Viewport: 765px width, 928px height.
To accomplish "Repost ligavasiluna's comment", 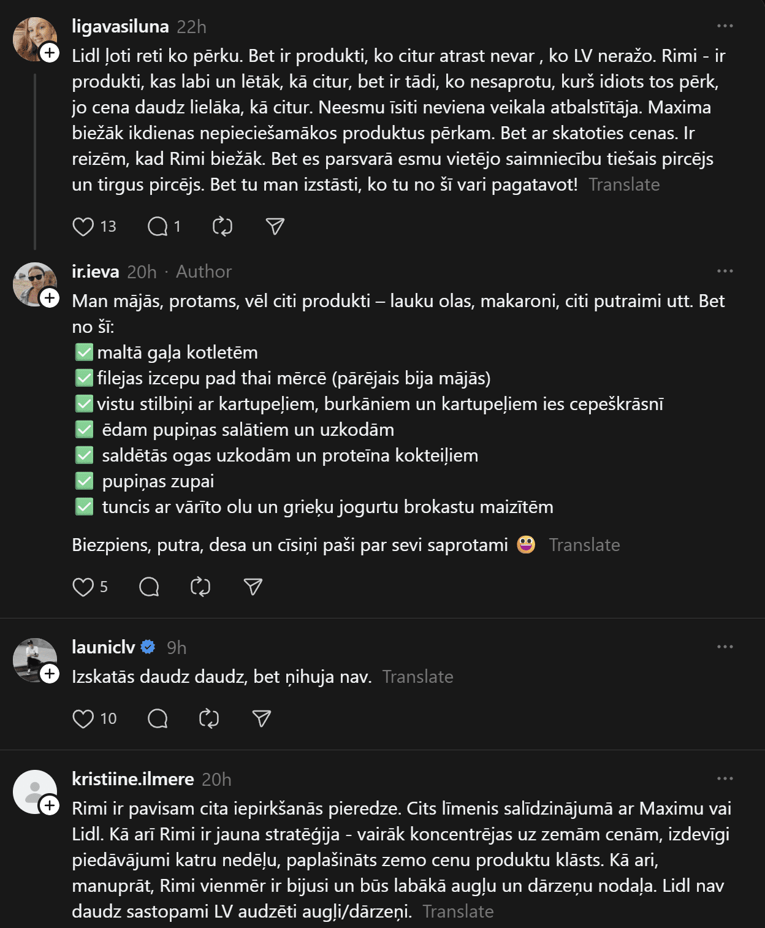I will click(223, 227).
